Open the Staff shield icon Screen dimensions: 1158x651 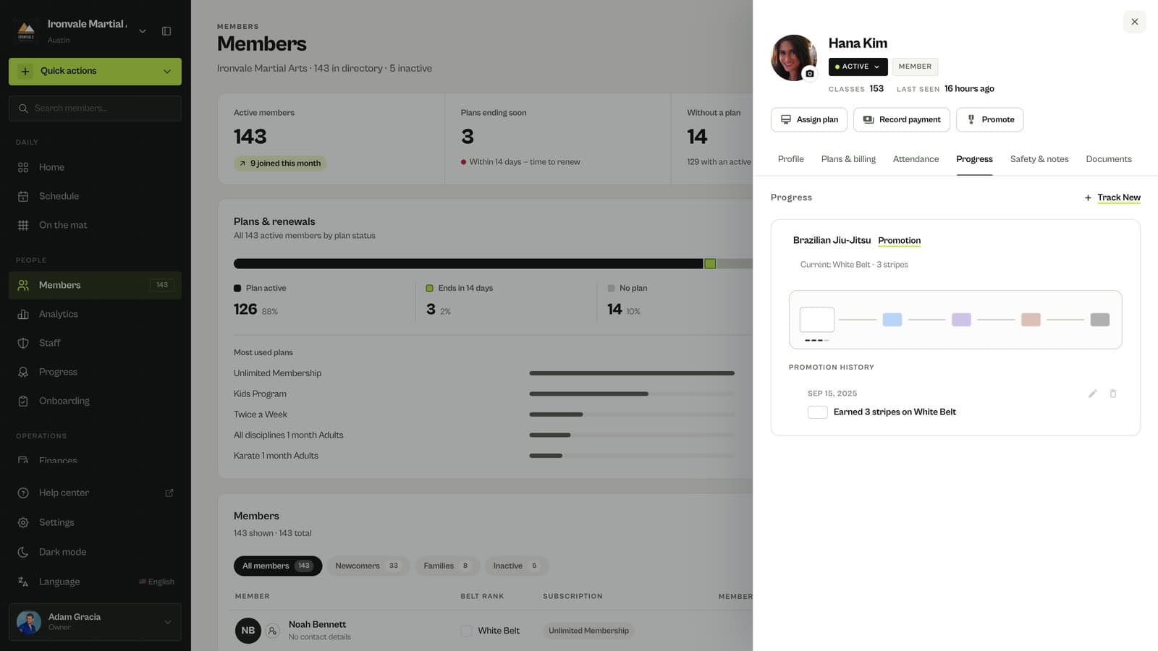(x=23, y=343)
